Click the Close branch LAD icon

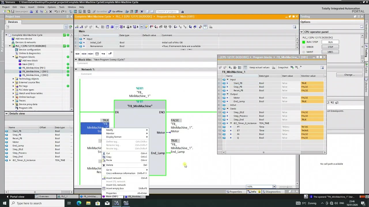110,54
